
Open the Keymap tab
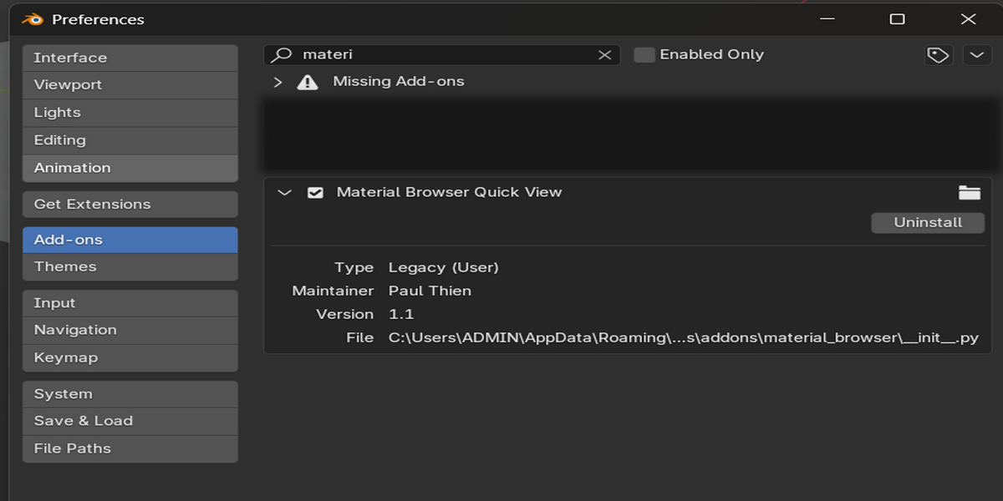(130, 357)
